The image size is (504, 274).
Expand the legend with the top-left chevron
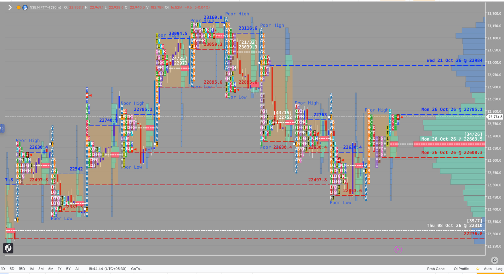(10, 8)
